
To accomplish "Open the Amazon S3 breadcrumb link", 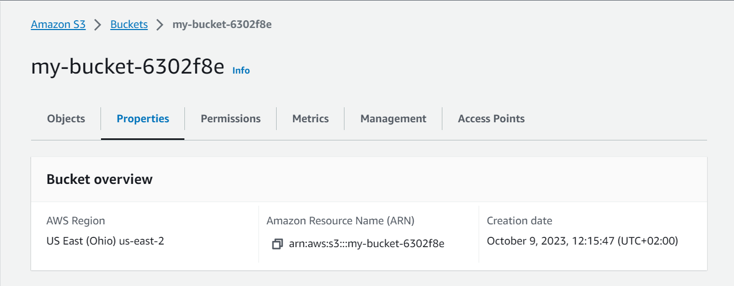I will (59, 24).
